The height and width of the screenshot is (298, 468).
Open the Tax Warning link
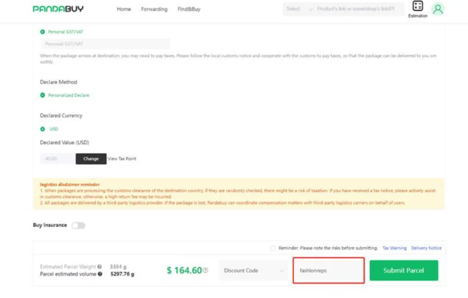[394, 248]
